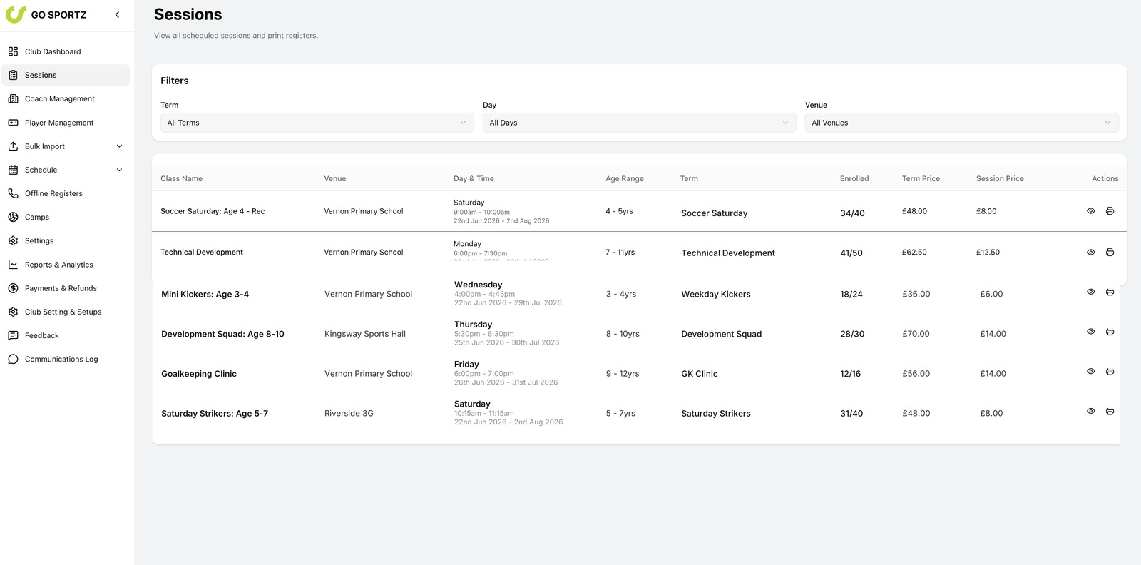Click the Schedule calendar icon

pos(13,170)
